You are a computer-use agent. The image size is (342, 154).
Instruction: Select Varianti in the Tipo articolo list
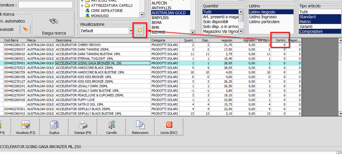coord(320,27)
